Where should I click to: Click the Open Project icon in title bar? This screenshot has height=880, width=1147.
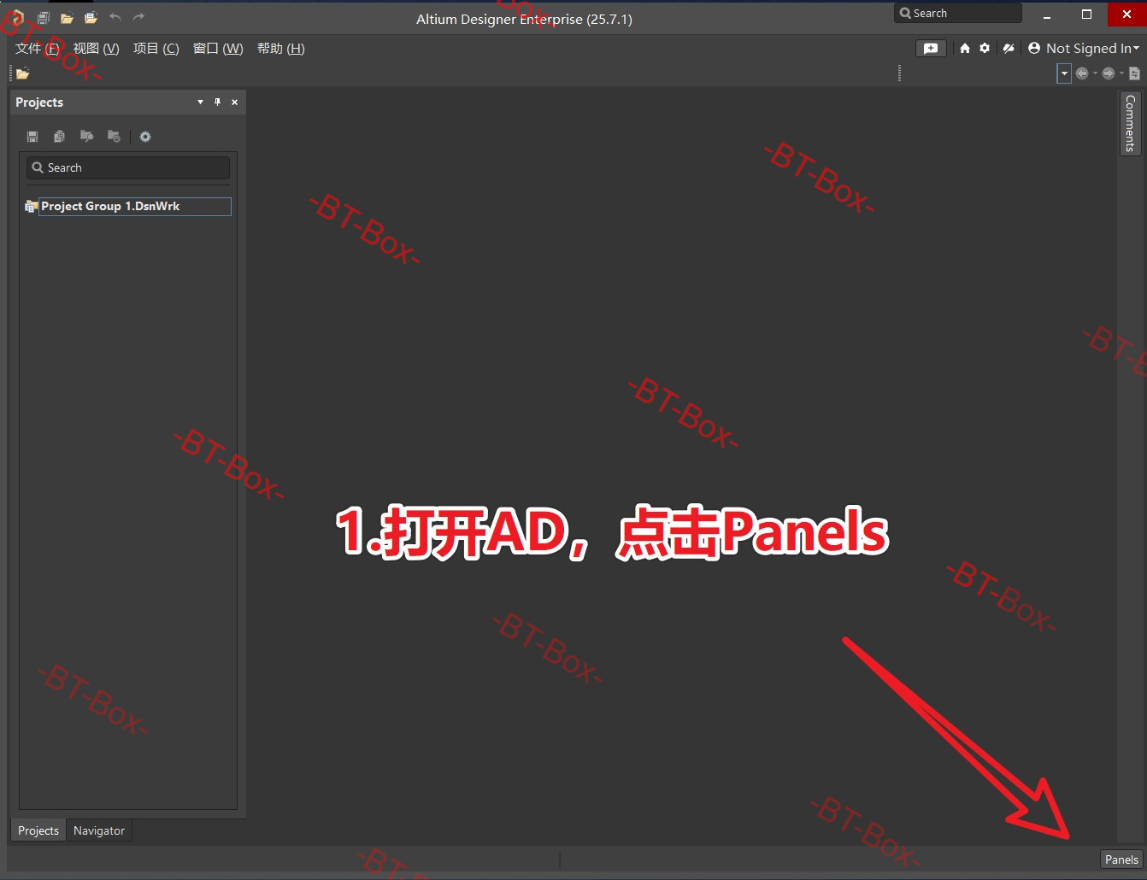click(x=91, y=17)
